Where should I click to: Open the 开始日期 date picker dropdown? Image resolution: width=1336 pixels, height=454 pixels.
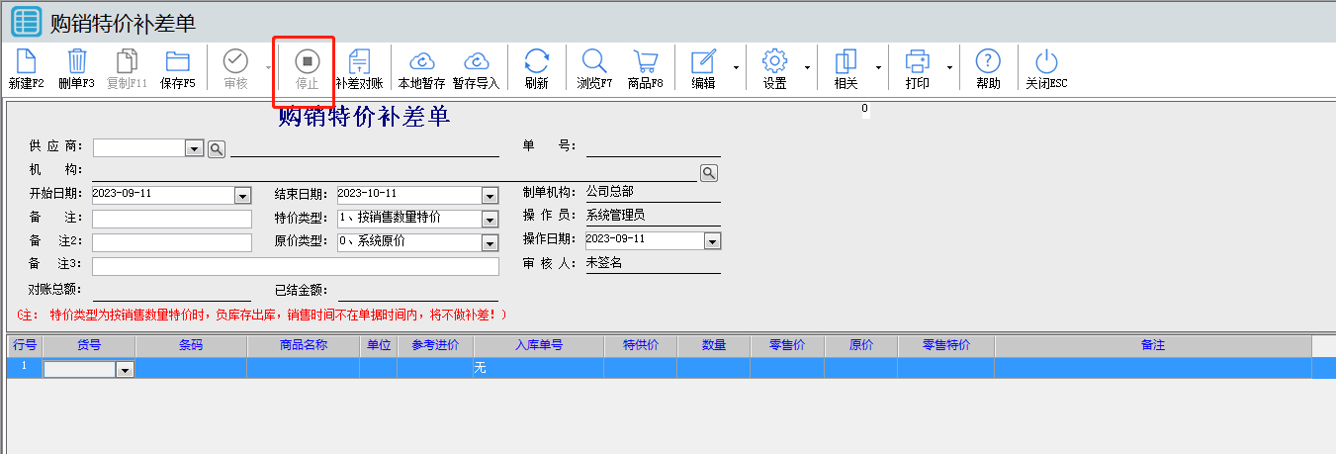pyautogui.click(x=242, y=195)
